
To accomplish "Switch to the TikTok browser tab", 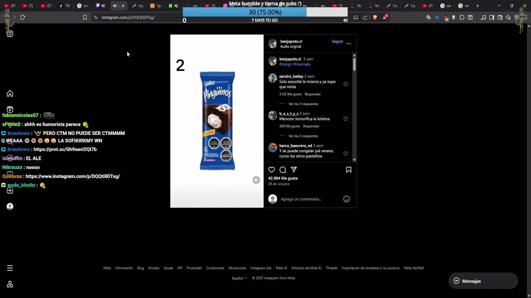I will (x=64, y=6).
